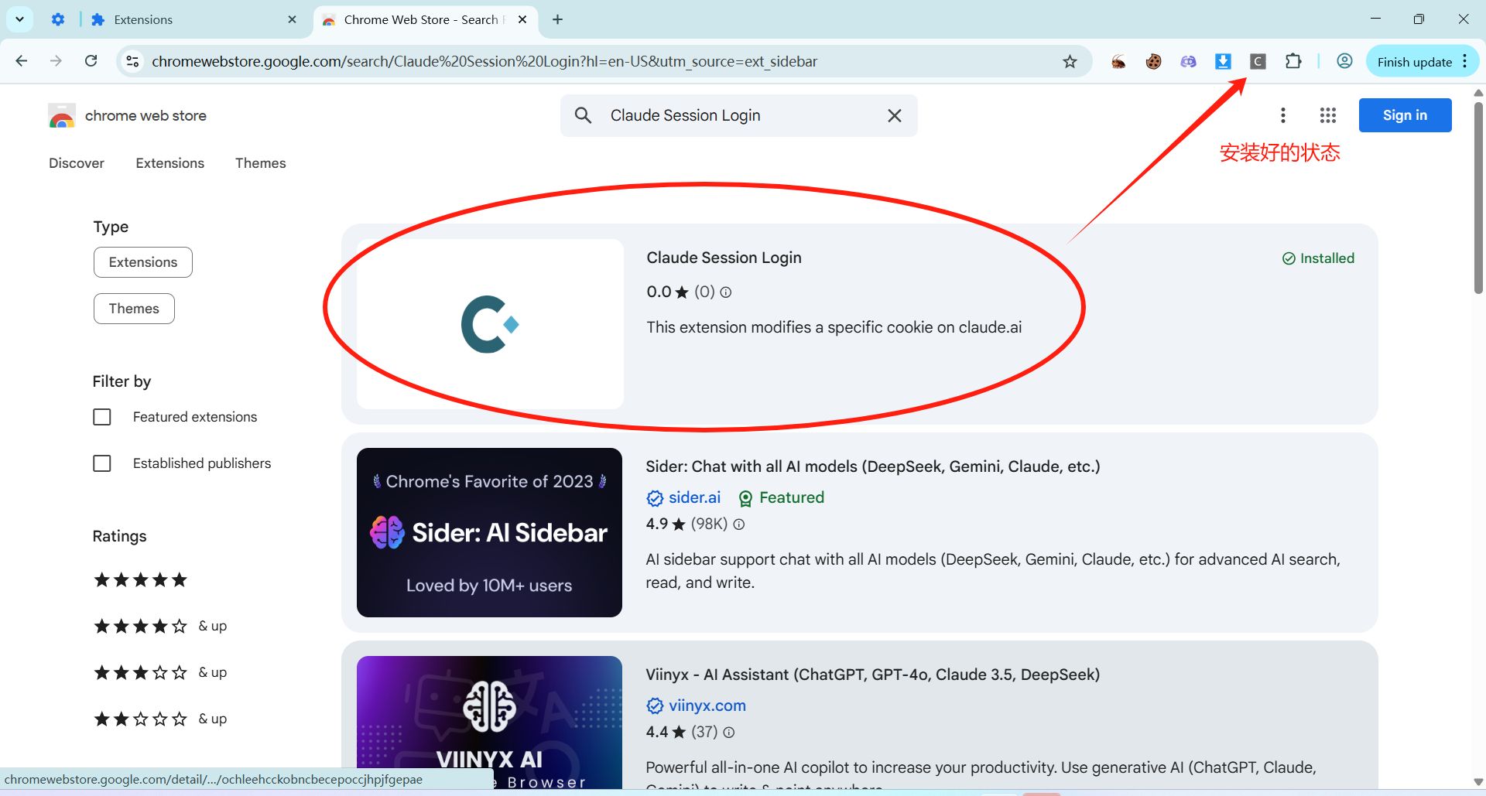Click the blue Sign in button
The image size is (1486, 796).
(x=1404, y=115)
